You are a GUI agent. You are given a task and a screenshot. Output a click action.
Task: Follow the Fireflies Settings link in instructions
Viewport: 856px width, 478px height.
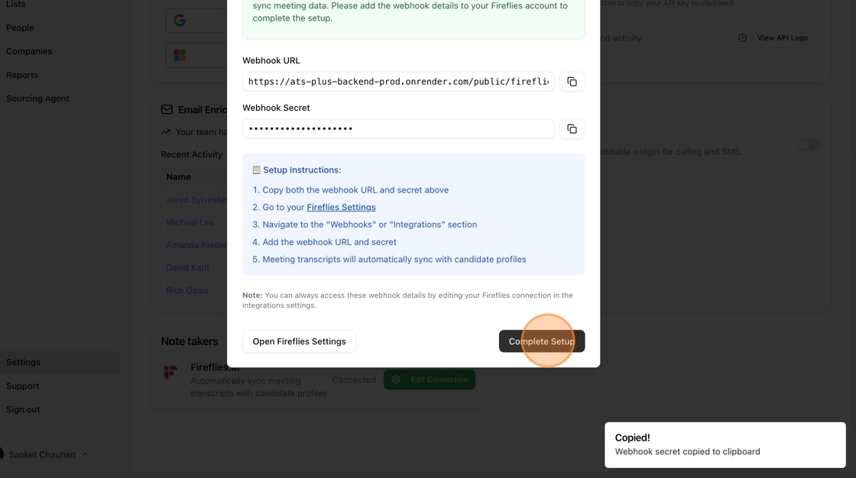[341, 207]
